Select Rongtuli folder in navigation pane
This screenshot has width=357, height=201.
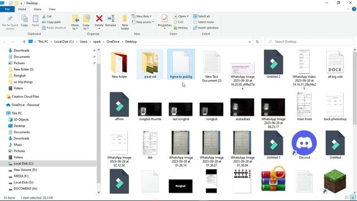click(20, 75)
